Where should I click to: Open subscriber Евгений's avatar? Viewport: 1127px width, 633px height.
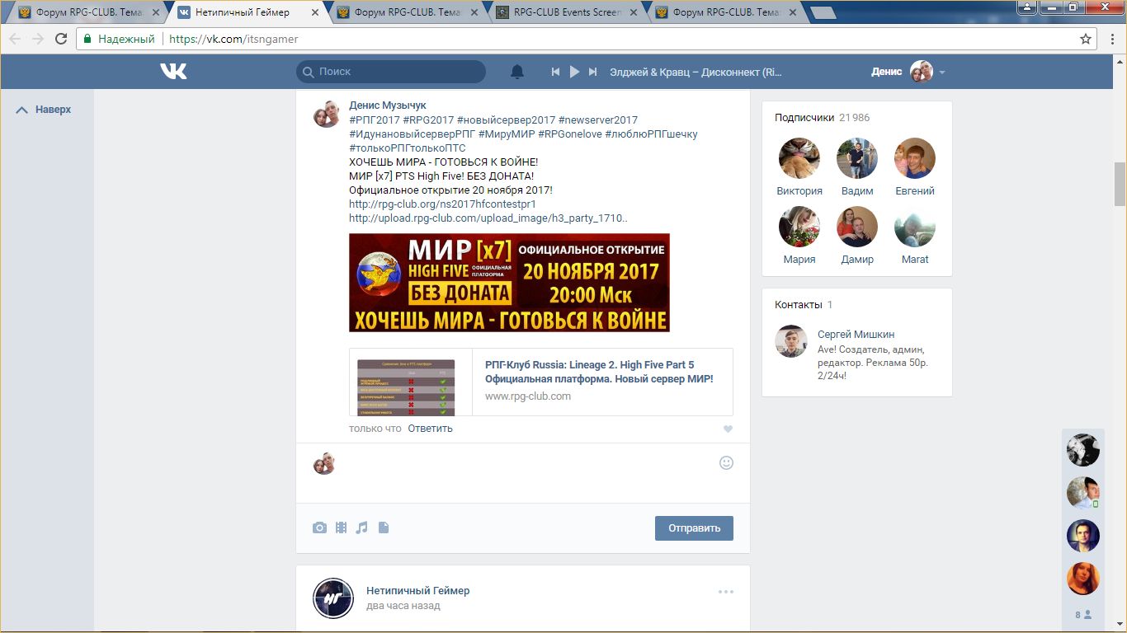pos(915,158)
